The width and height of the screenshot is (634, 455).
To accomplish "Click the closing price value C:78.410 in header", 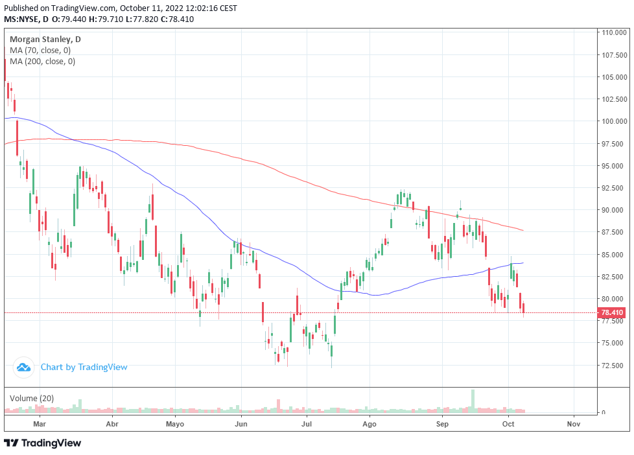I will click(177, 19).
